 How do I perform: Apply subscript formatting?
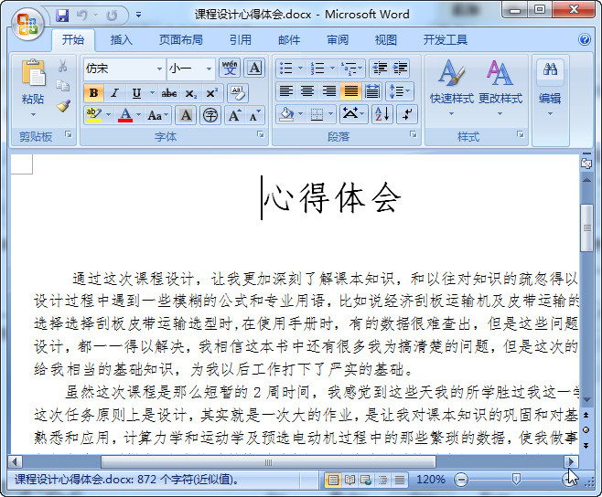(x=191, y=93)
